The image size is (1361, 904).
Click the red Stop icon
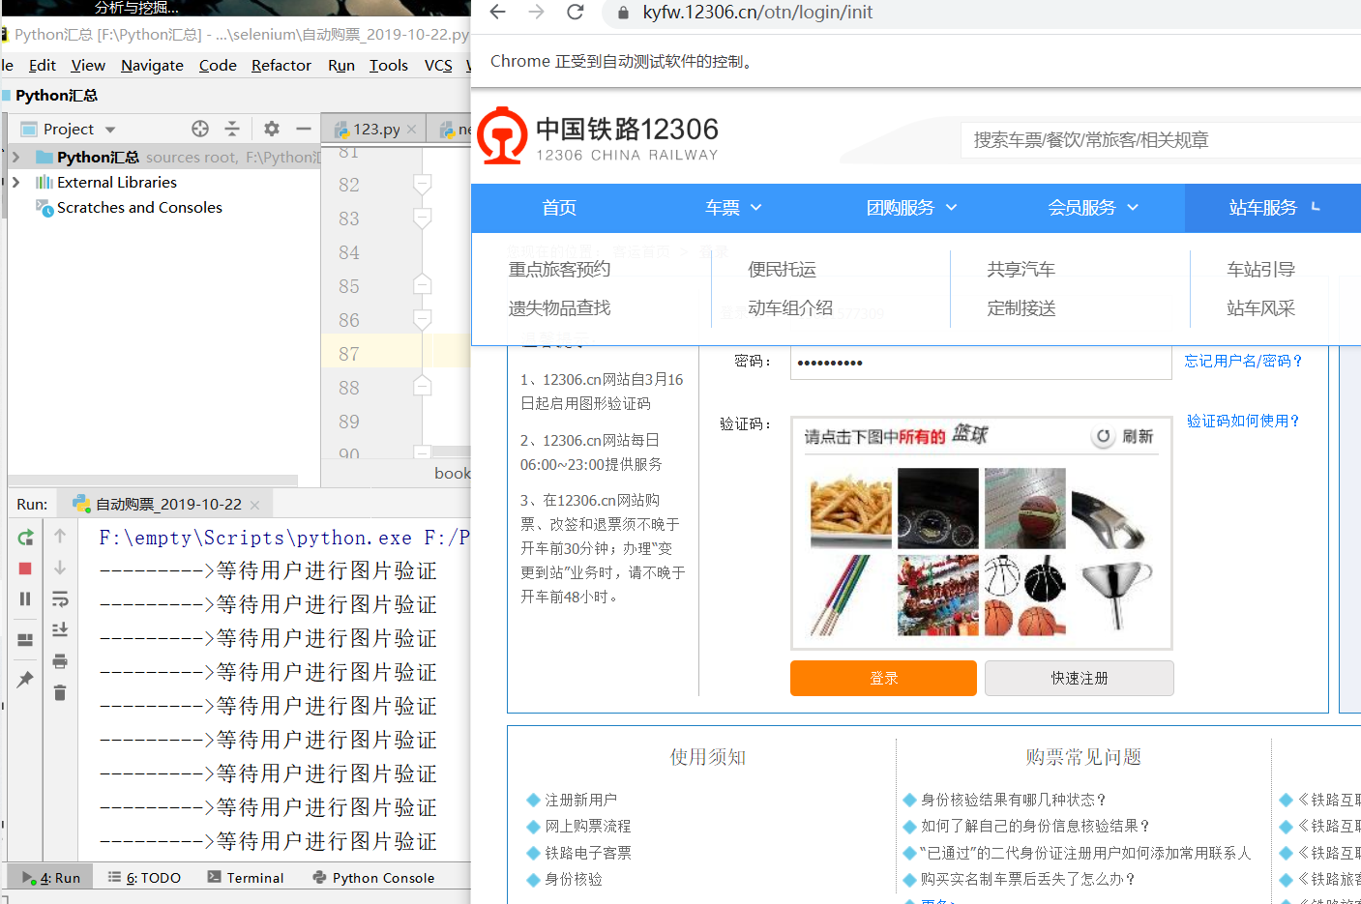pos(25,568)
